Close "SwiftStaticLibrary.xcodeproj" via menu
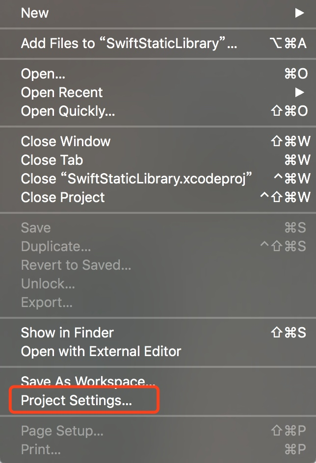Viewport: 316px width, 463px height. coord(136,179)
